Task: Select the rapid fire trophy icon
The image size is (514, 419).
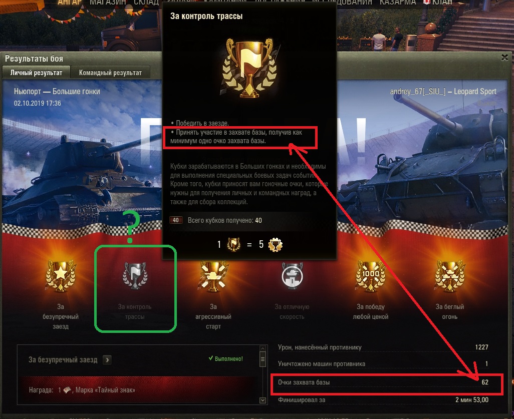Action: pyautogui.click(x=449, y=276)
